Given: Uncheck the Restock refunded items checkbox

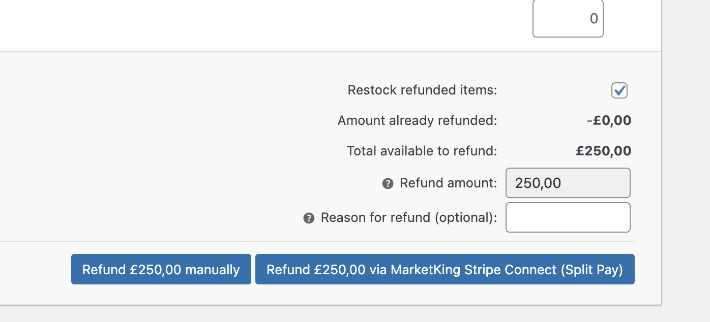Looking at the screenshot, I should [x=619, y=90].
